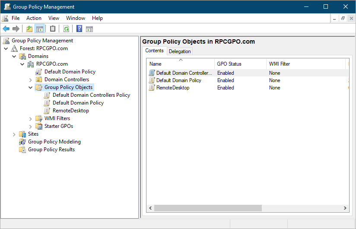Switch to the Delegation tab

(x=180, y=51)
